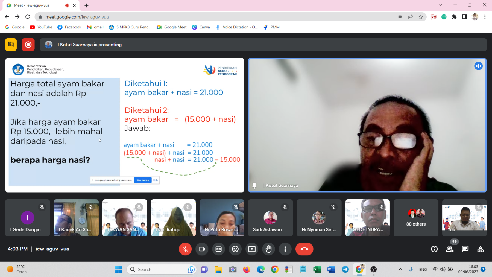
Task: Turn on closed captions
Action: (219, 249)
